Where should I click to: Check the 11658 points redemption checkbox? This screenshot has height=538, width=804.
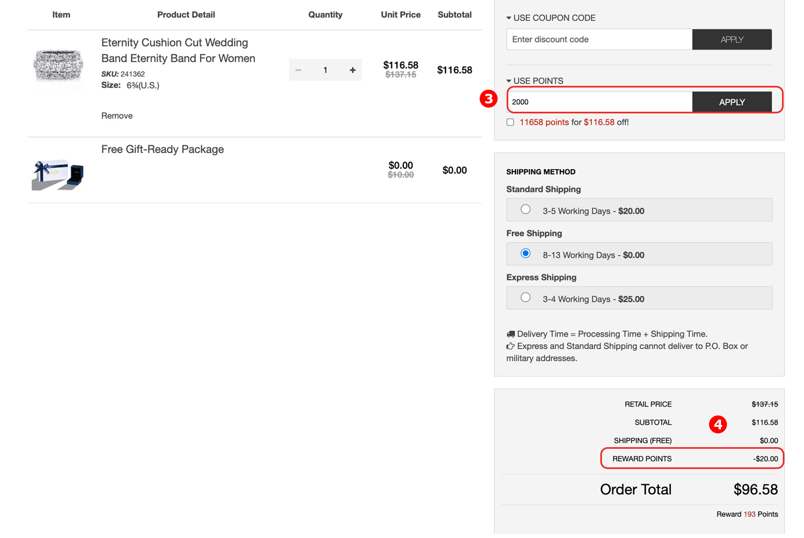[x=510, y=122]
